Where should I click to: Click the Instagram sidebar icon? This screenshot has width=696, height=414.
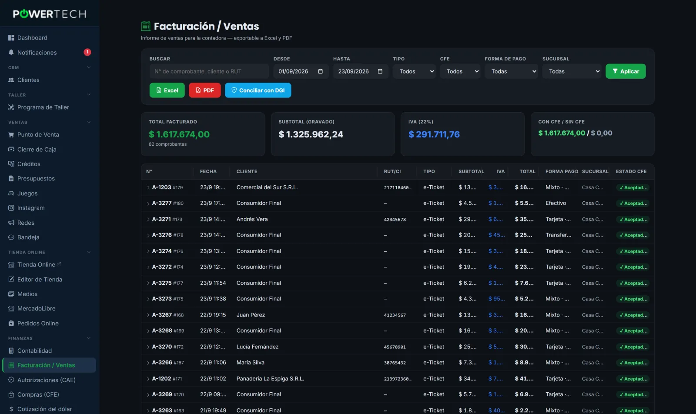click(11, 208)
